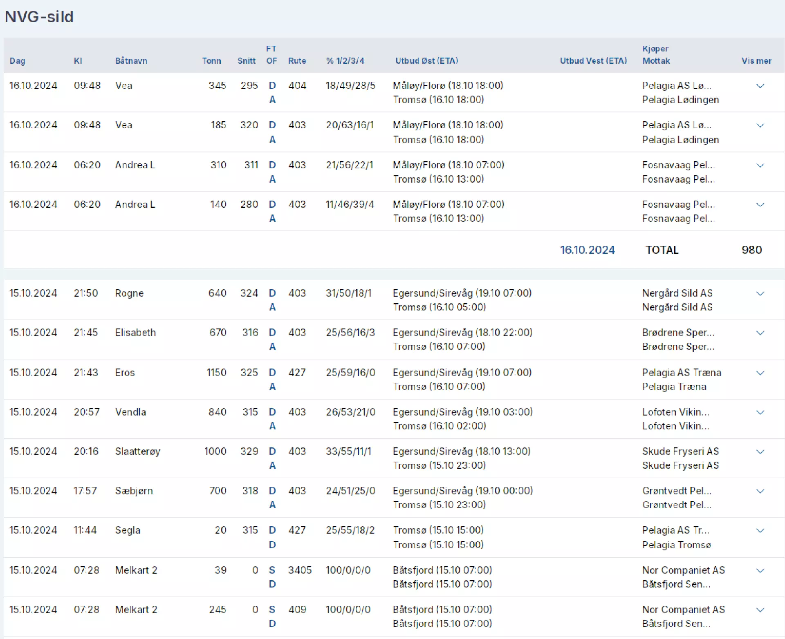Sort by the Båtnavn column header
This screenshot has height=639, width=785.
131,60
